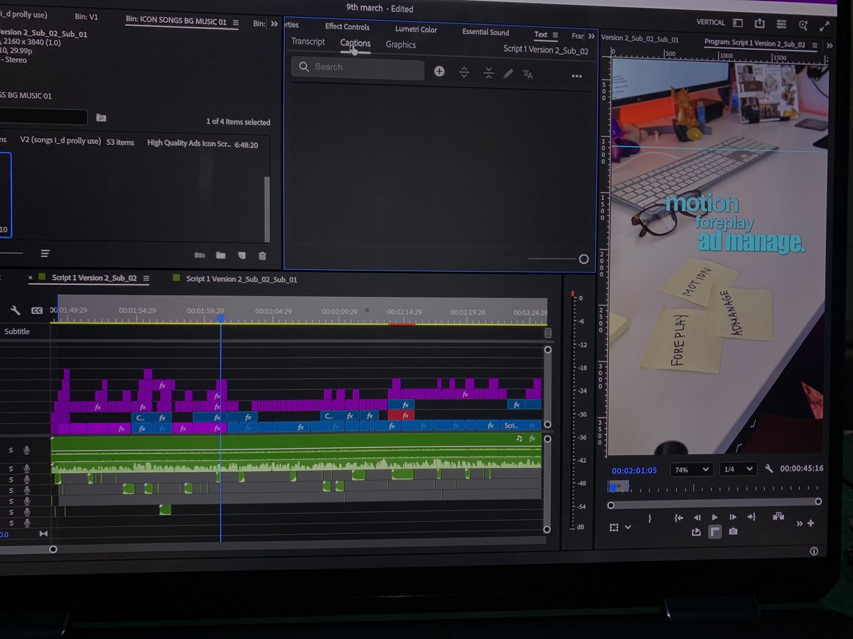Viewport: 853px width, 639px height.
Task: Select the pencil edit icon in Captions panel
Action: pos(508,73)
